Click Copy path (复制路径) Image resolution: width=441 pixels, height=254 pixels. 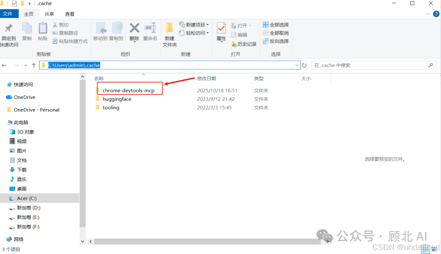65,33
